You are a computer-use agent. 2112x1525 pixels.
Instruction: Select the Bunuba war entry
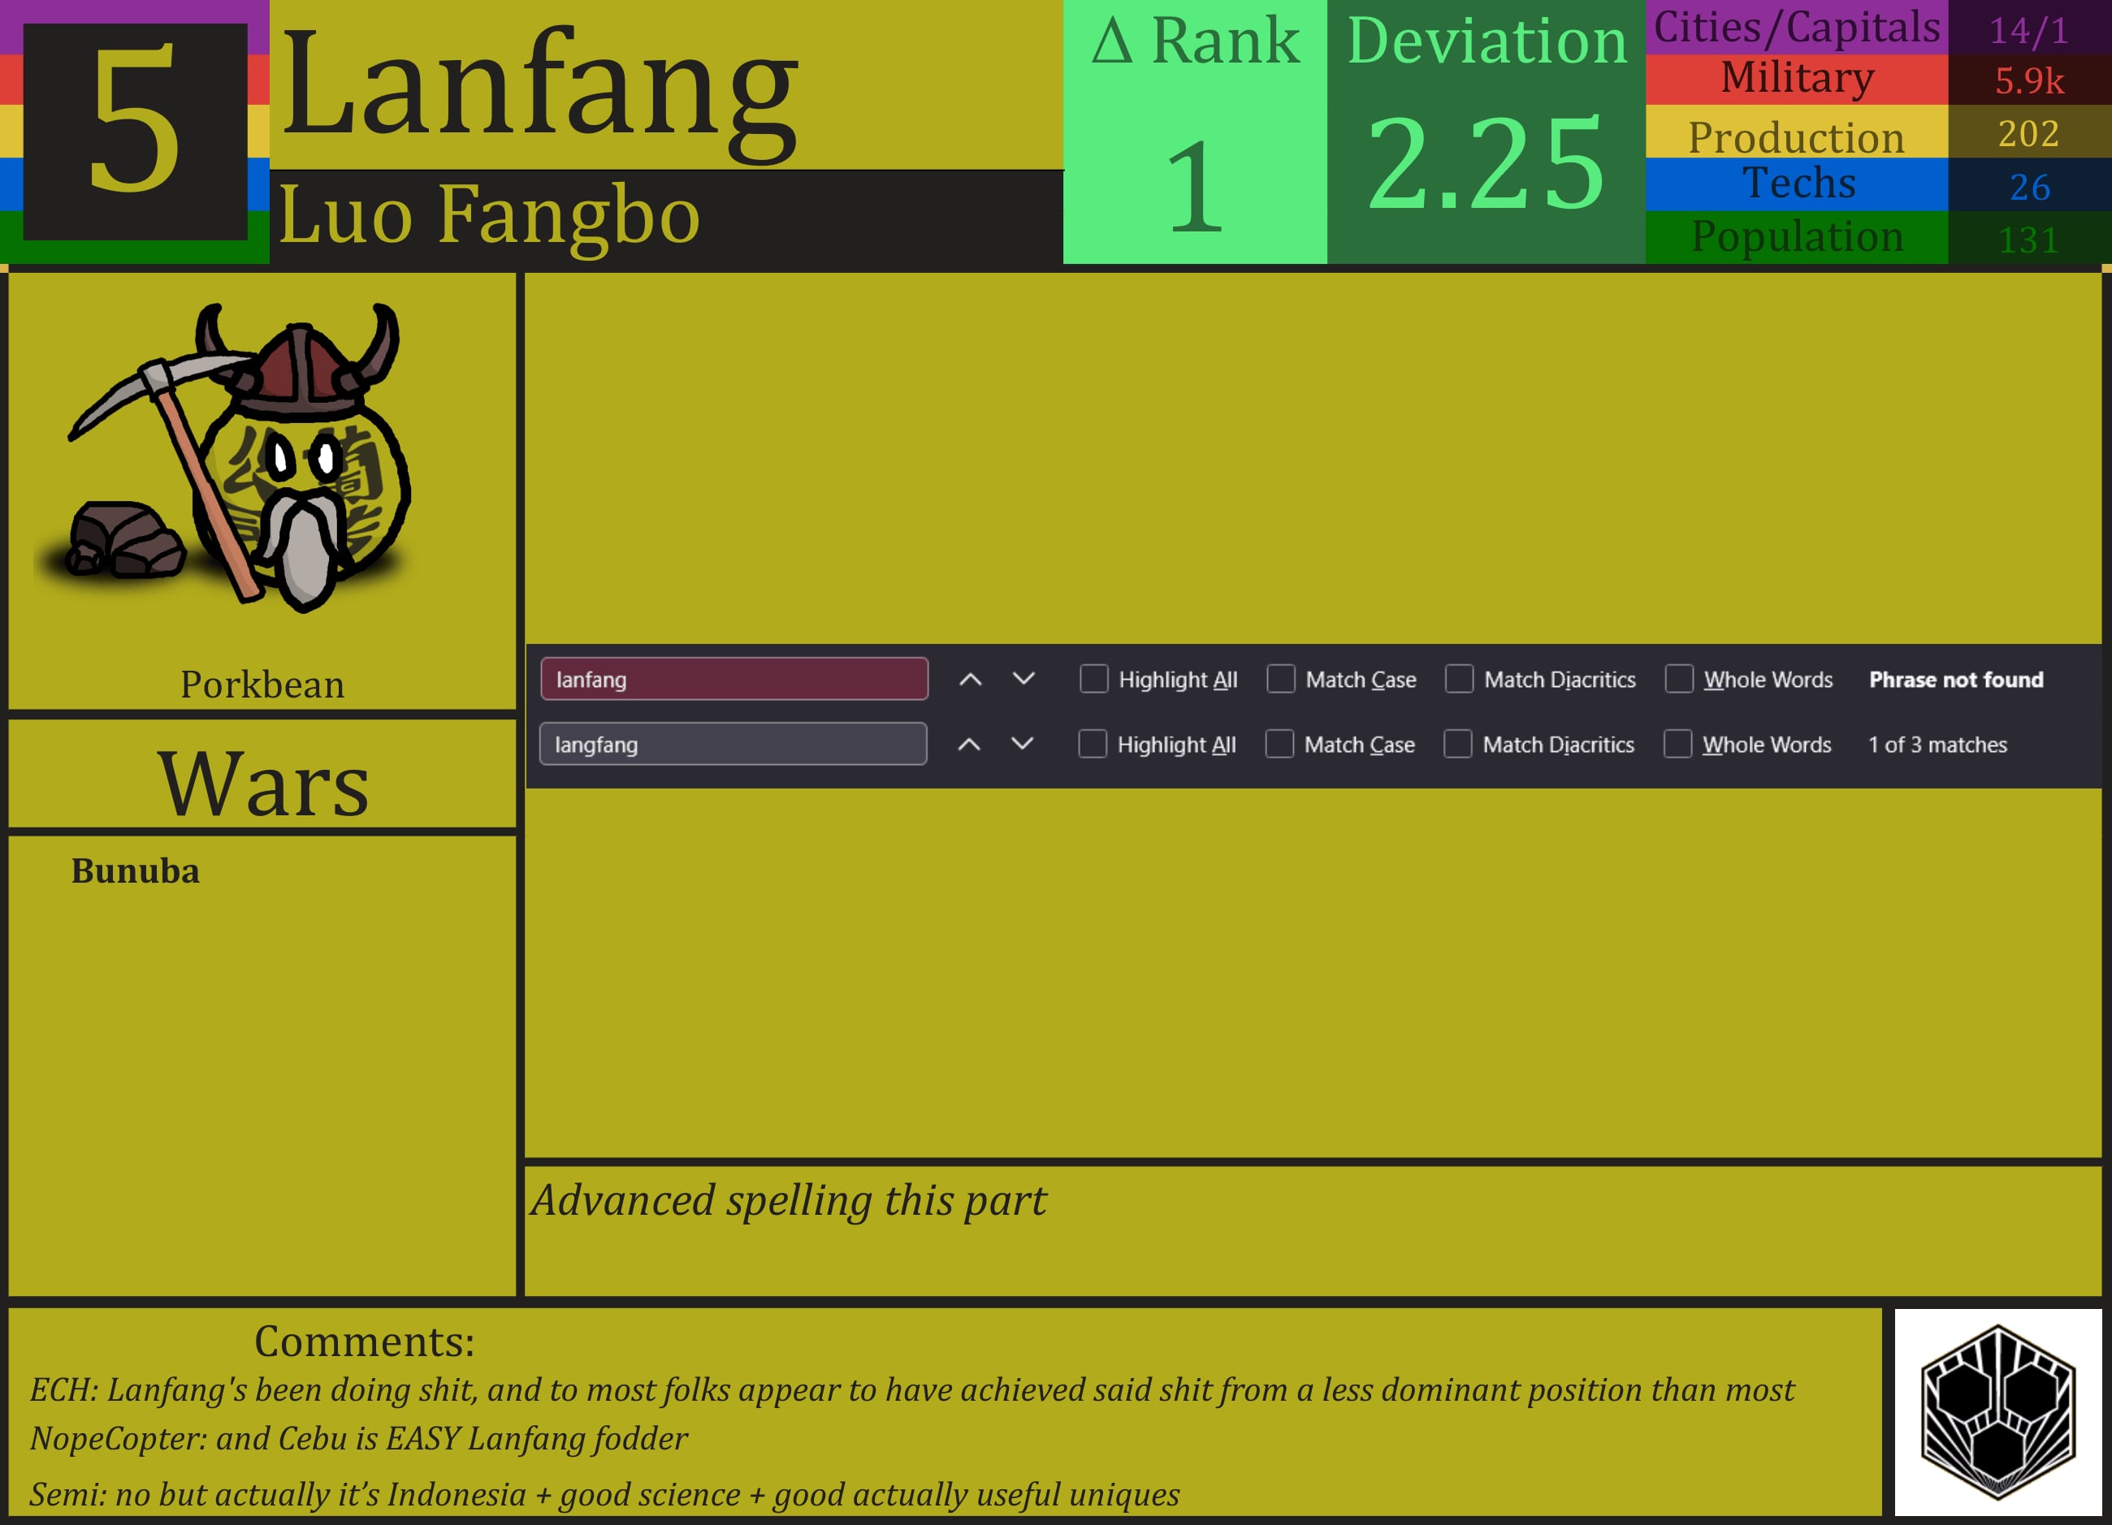pyautogui.click(x=136, y=872)
